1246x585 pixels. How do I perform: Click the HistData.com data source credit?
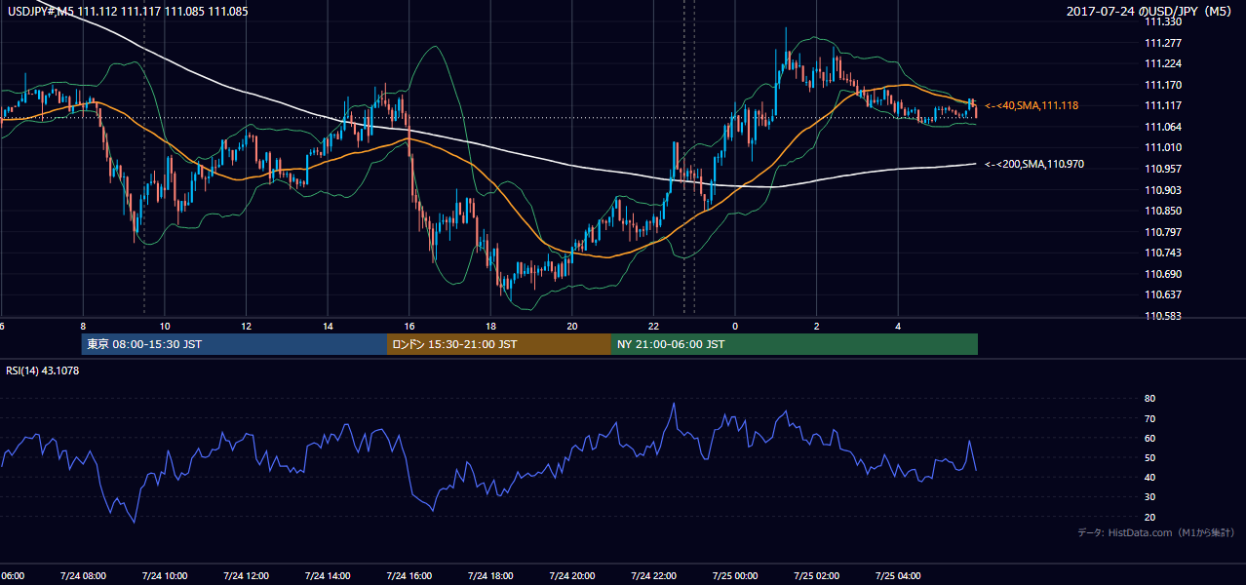(1156, 532)
